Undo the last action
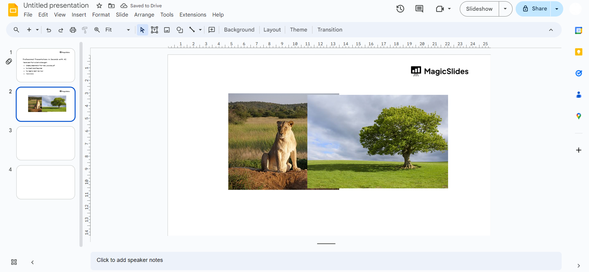Screen dimensions: 589x272 click(x=48, y=30)
